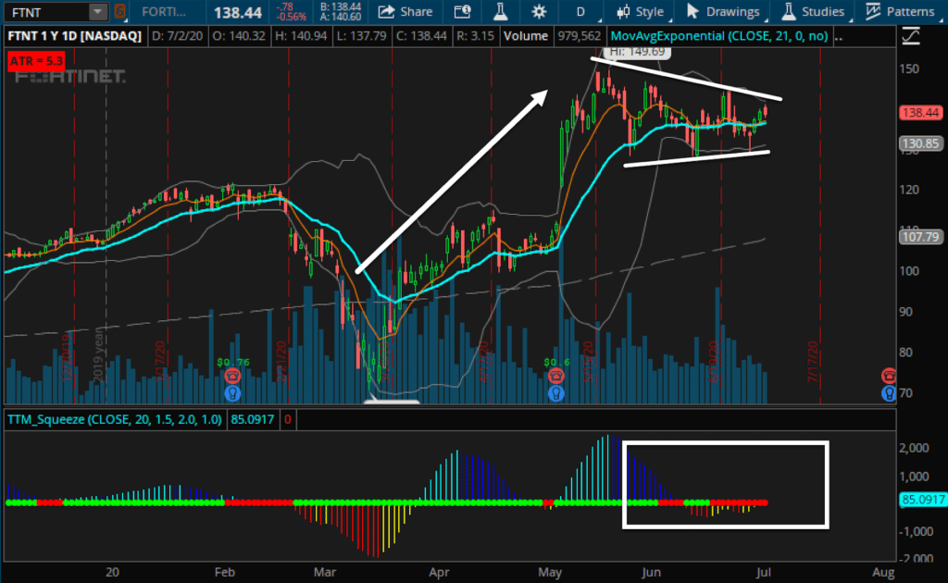948x583 pixels.
Task: Open the Drawings menu
Action: [x=723, y=11]
